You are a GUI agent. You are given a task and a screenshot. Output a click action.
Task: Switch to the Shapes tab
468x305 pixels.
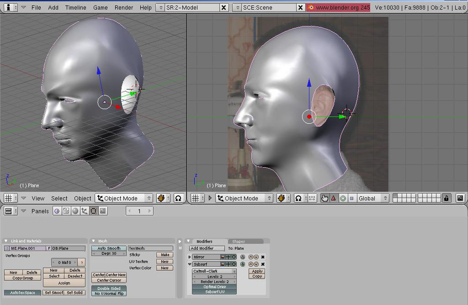(239, 241)
